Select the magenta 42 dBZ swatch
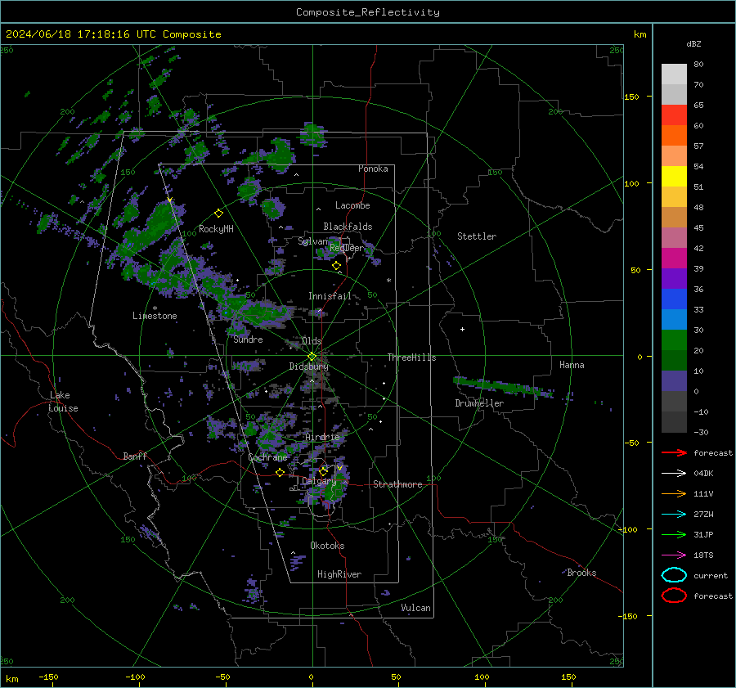736x688 pixels. (674, 258)
